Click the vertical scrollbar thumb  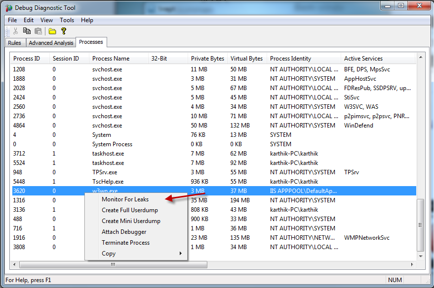point(421,225)
